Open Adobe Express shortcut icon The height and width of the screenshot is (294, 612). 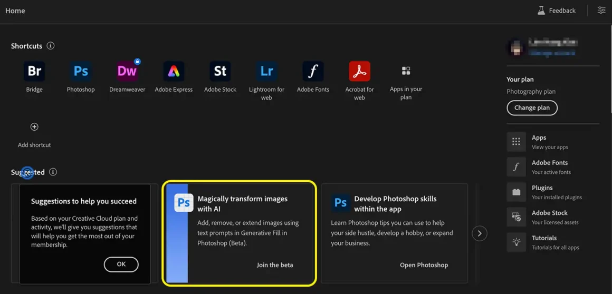(x=174, y=71)
